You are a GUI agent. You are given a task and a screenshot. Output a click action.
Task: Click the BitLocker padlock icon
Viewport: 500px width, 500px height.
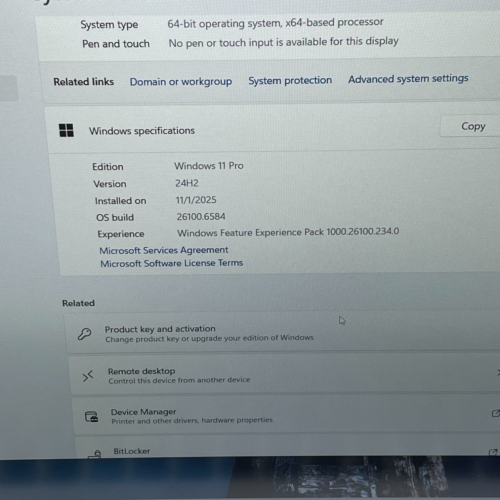[x=95, y=454]
